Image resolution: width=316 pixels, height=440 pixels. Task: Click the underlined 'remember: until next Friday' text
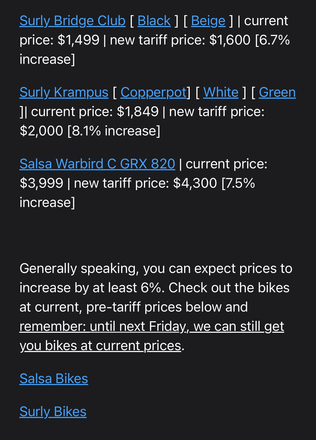click(102, 326)
